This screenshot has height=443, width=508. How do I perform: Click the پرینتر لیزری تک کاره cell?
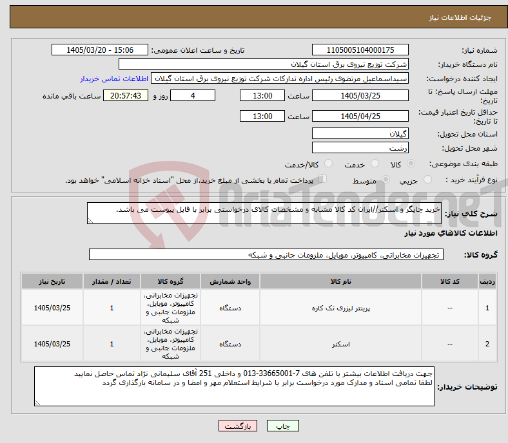[340, 308]
